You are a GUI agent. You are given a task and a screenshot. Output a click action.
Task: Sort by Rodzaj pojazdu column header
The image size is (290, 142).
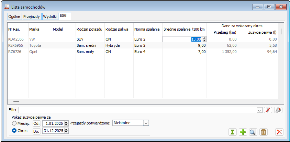90,29
